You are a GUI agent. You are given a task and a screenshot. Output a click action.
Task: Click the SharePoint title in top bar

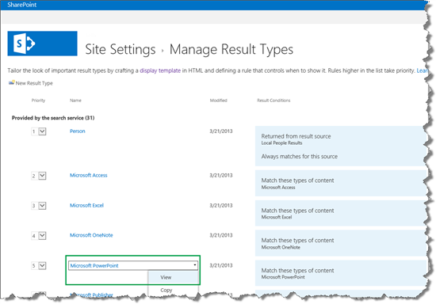pos(21,5)
